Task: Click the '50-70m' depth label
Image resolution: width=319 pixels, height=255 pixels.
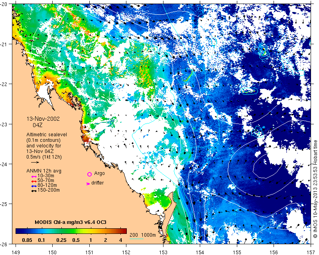Action: pyautogui.click(x=46, y=180)
